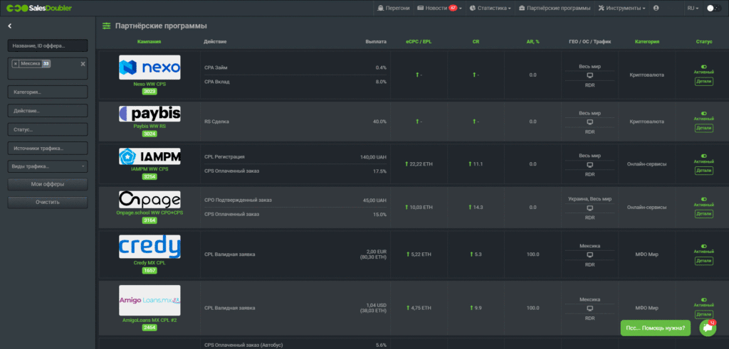
Task: Toggle the active status switch for IAMPM
Action: (x=703, y=156)
